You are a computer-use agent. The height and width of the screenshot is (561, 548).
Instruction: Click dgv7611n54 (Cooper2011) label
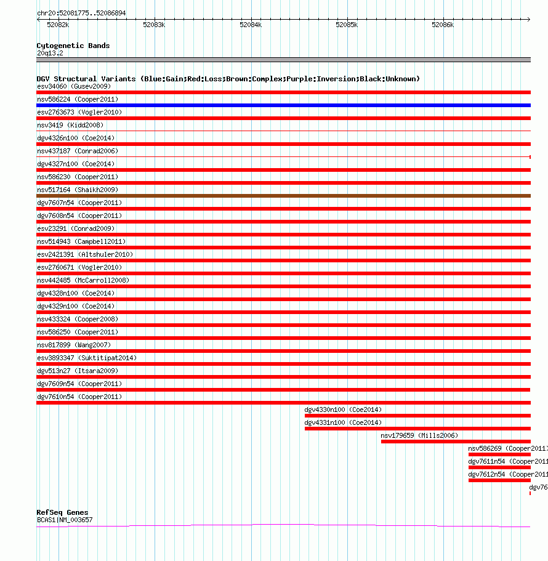click(508, 461)
